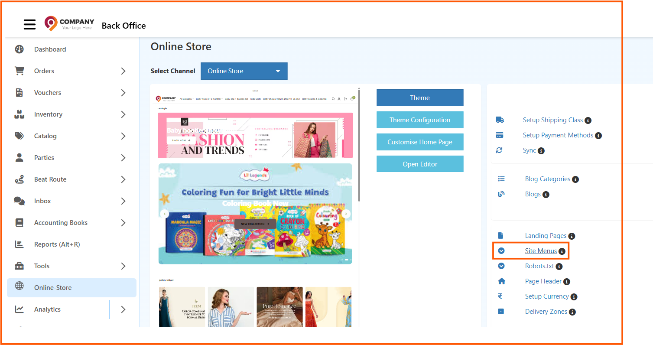Expand the Accounting Books chevron

[123, 223]
